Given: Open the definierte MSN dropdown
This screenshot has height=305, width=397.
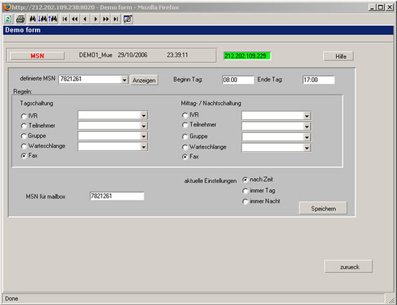Looking at the screenshot, I should pyautogui.click(x=125, y=80).
